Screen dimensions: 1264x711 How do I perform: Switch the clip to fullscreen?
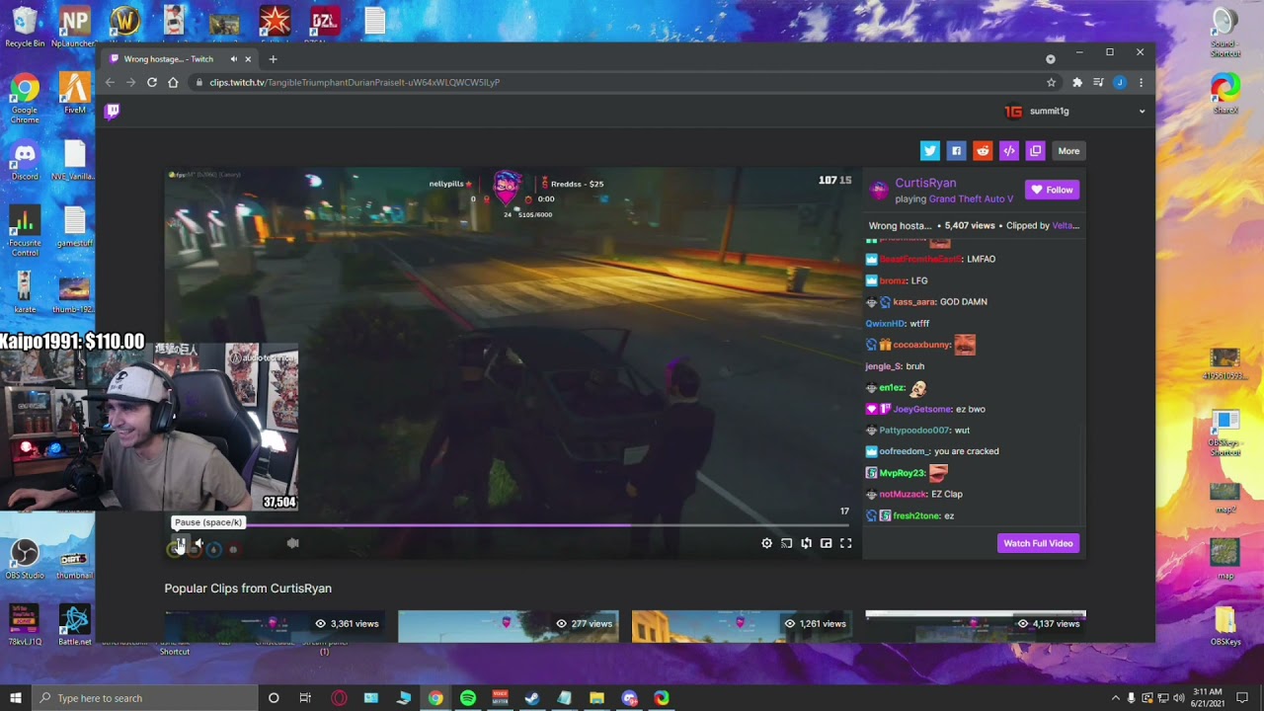(845, 543)
